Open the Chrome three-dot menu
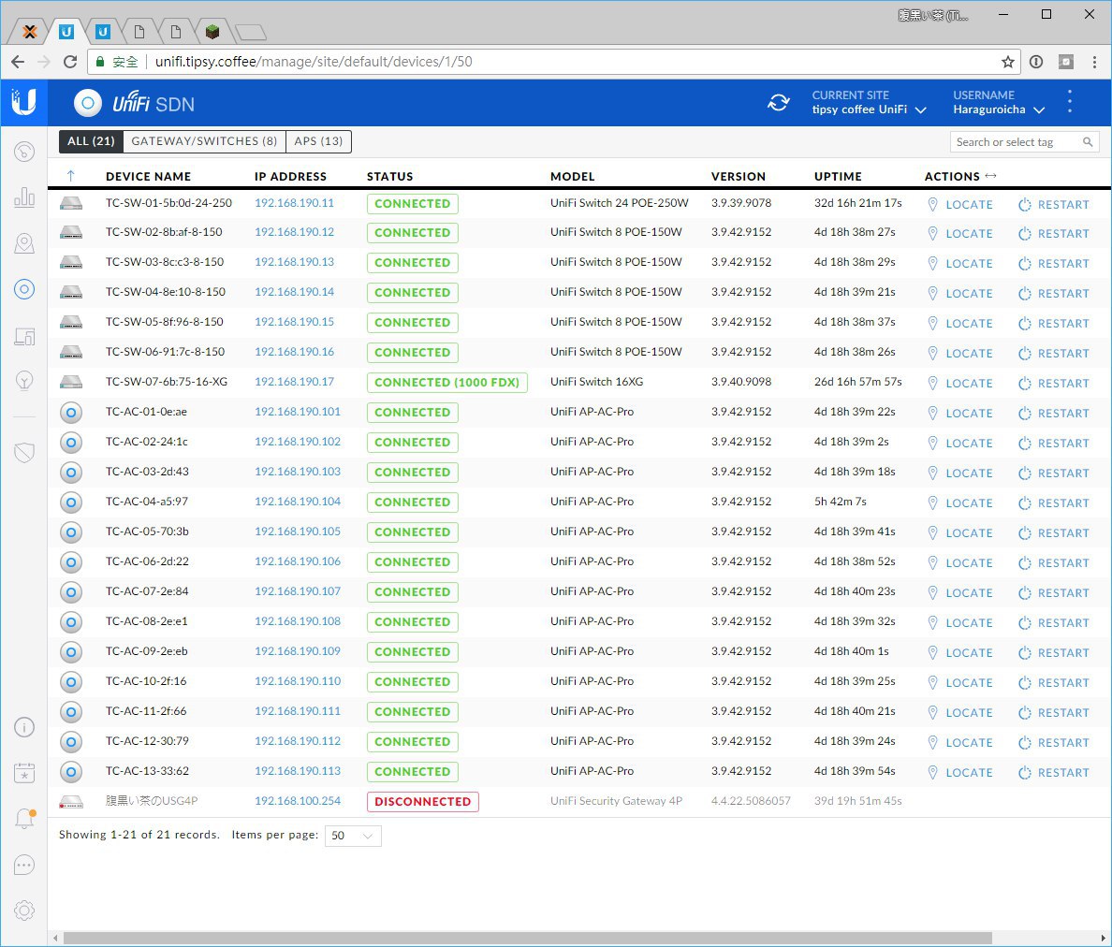The width and height of the screenshot is (1112, 947). (x=1094, y=62)
